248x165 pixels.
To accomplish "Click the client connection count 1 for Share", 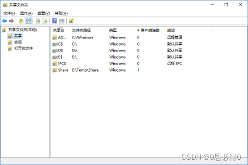I will tap(138, 70).
